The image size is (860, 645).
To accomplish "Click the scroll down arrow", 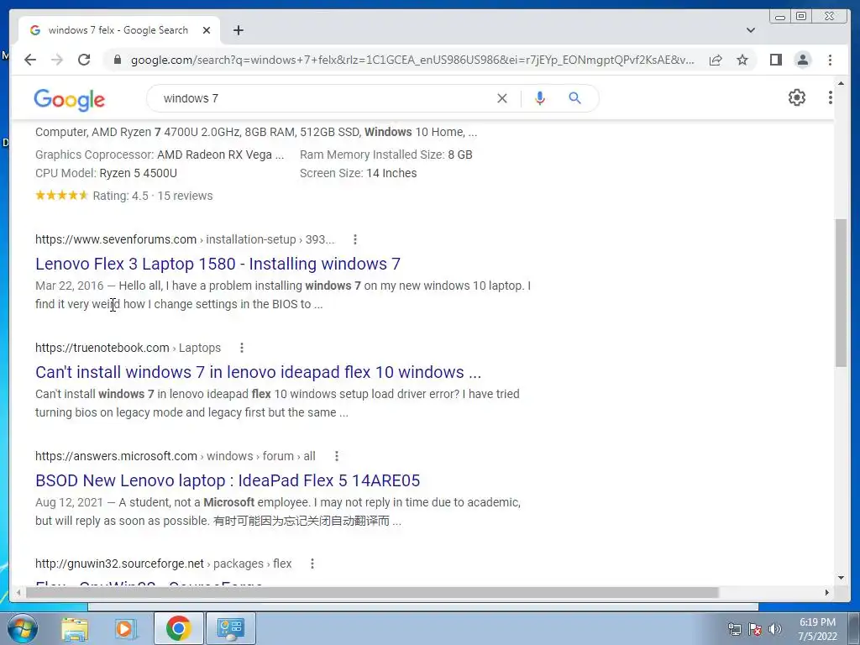I will (842, 578).
